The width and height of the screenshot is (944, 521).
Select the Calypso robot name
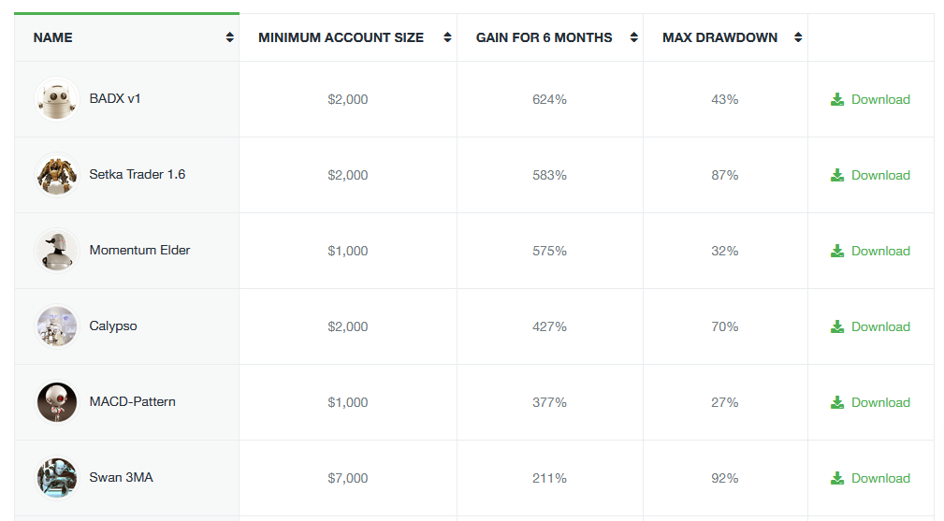(x=113, y=326)
